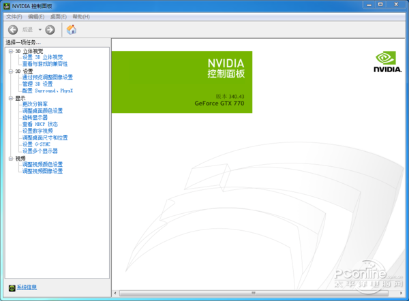Open the 编辑(E) menu
This screenshot has height=301, width=409.
(36, 16)
